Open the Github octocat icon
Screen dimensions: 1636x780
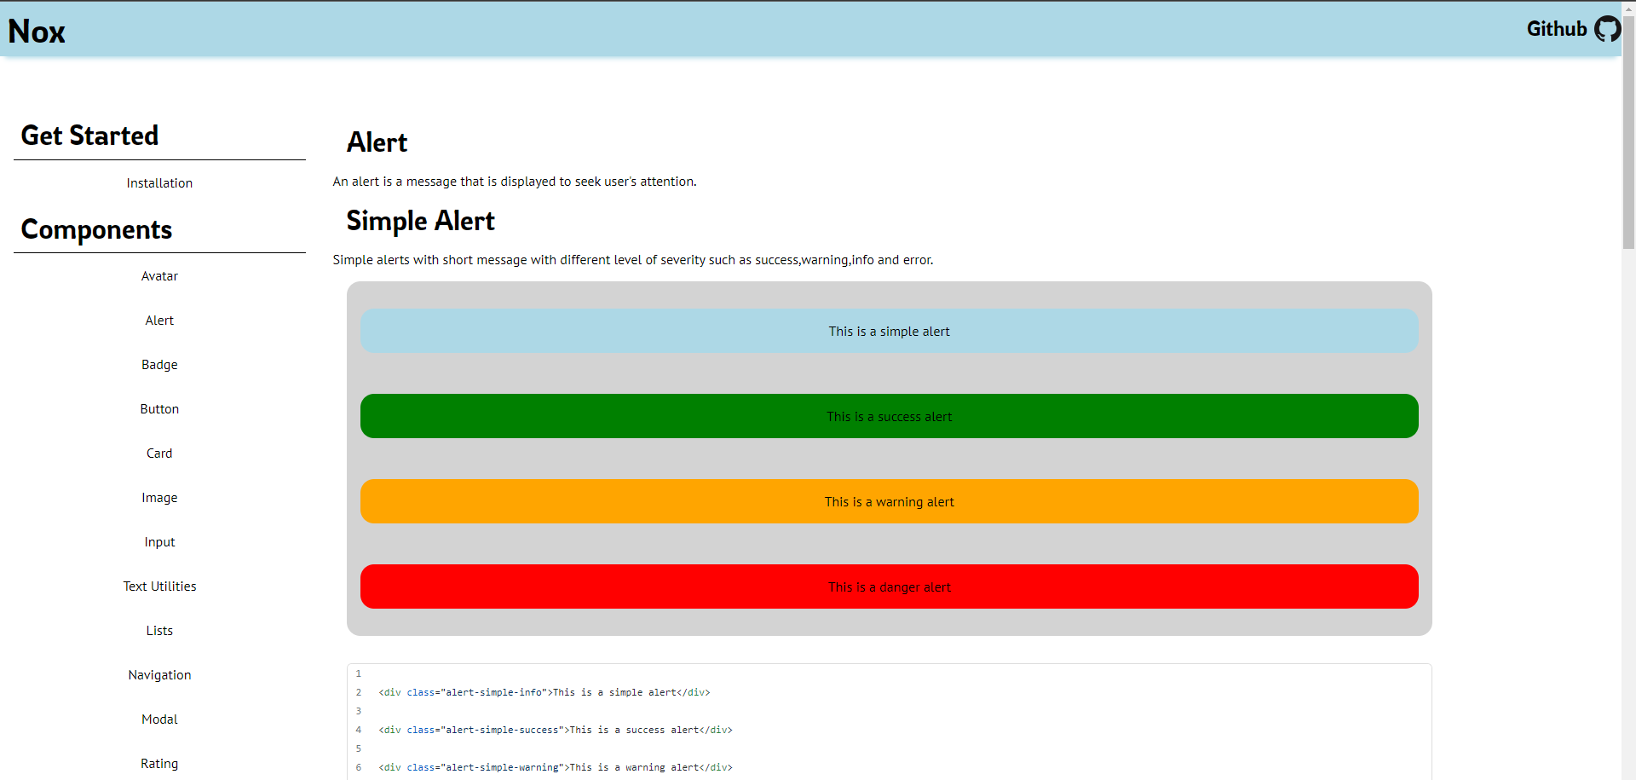click(1607, 29)
